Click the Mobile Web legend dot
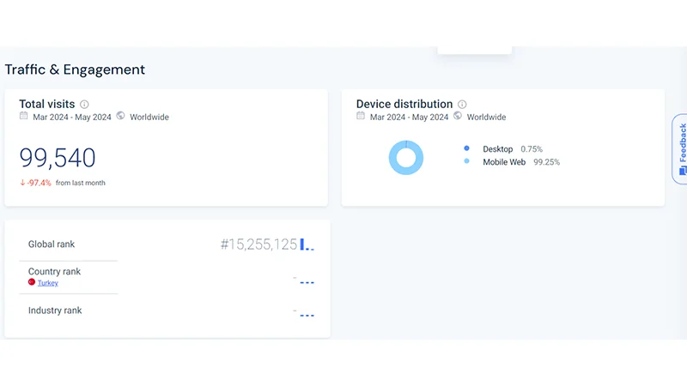 [467, 161]
